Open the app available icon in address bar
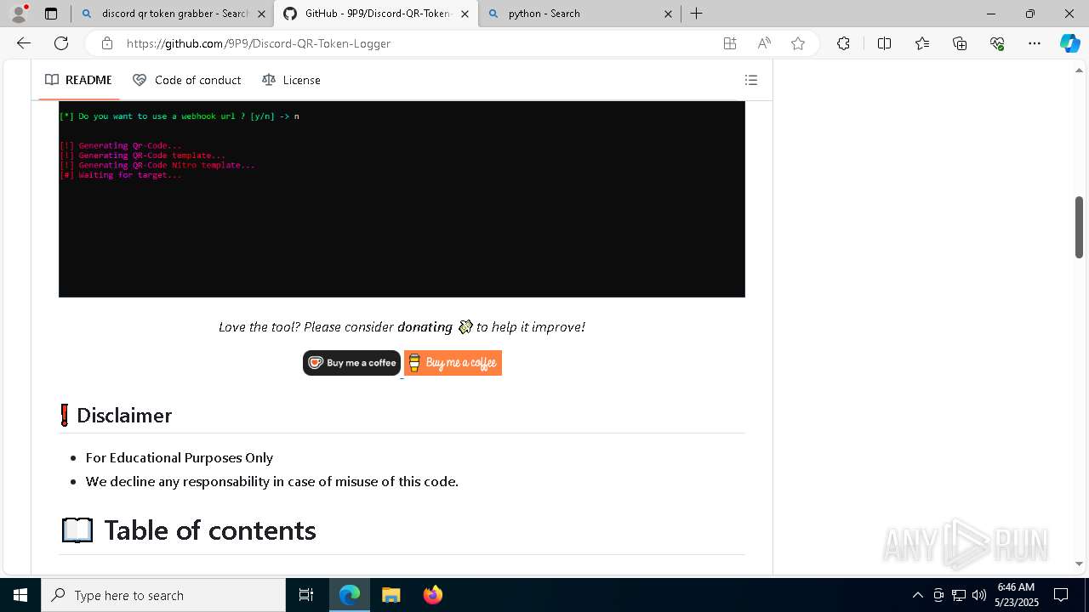This screenshot has width=1089, height=612. pyautogui.click(x=730, y=43)
